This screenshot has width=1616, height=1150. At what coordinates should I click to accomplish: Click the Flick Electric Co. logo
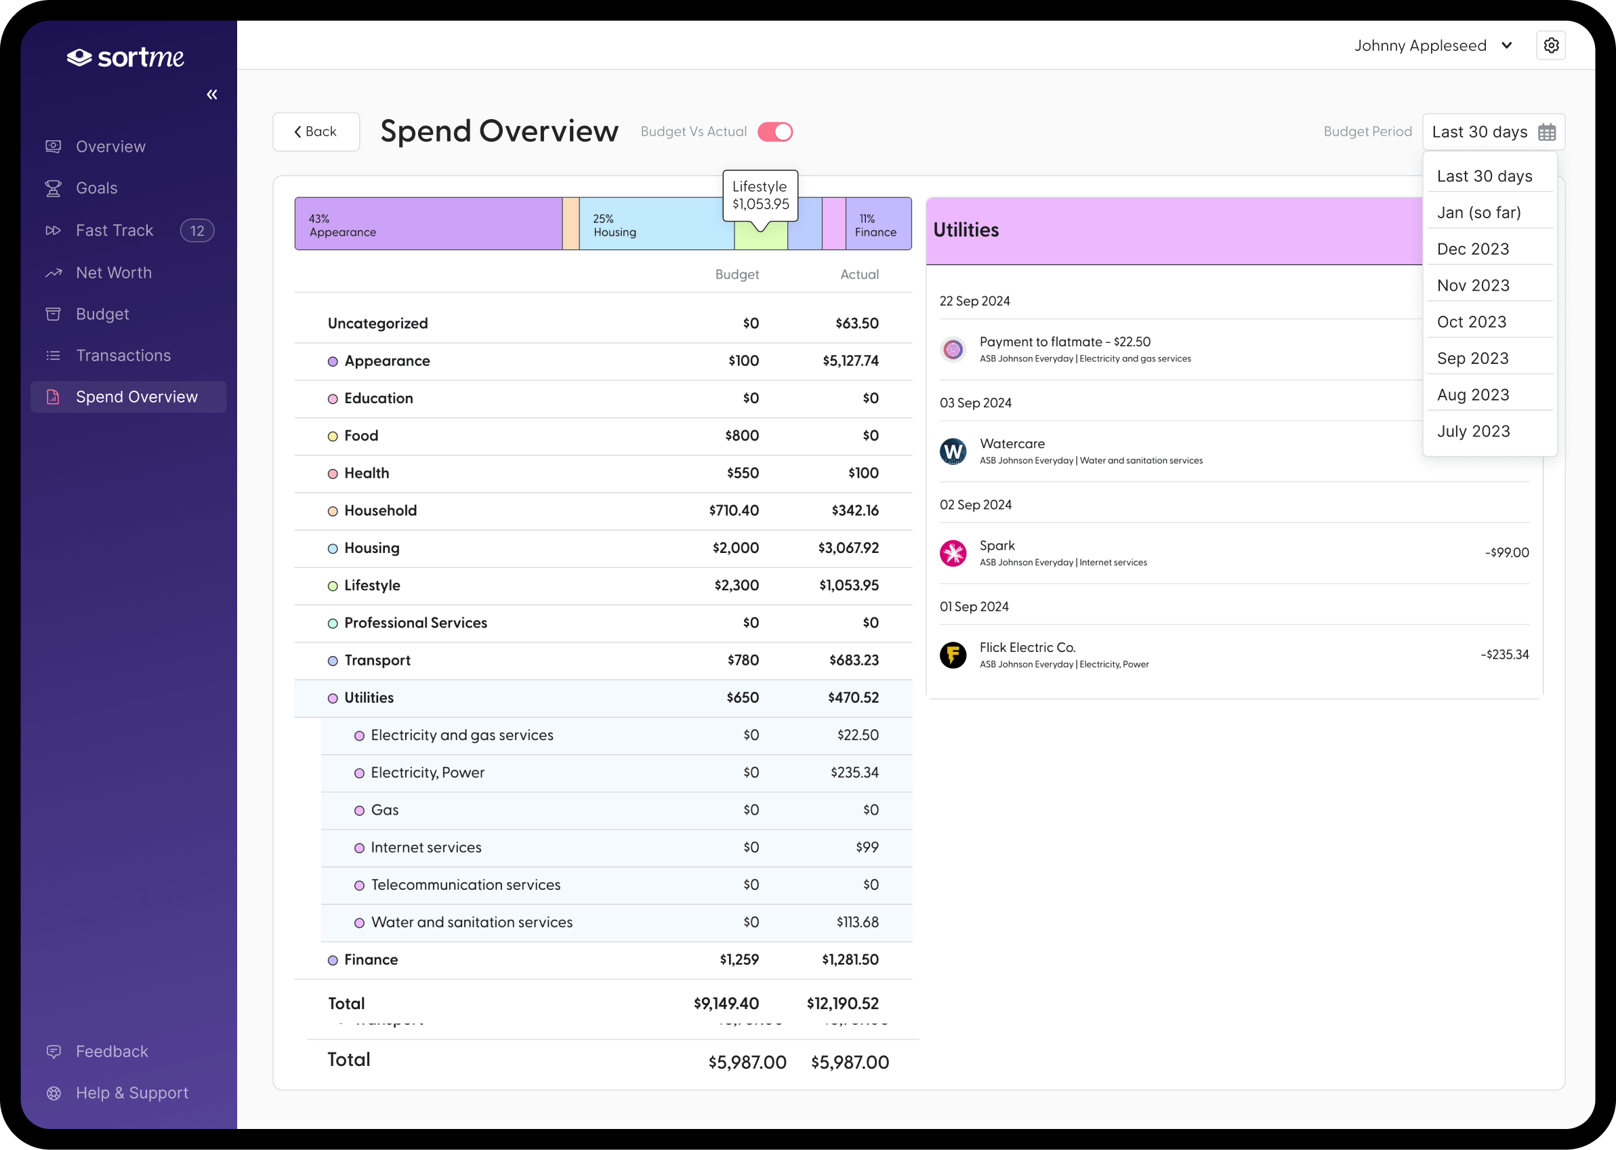tap(953, 655)
